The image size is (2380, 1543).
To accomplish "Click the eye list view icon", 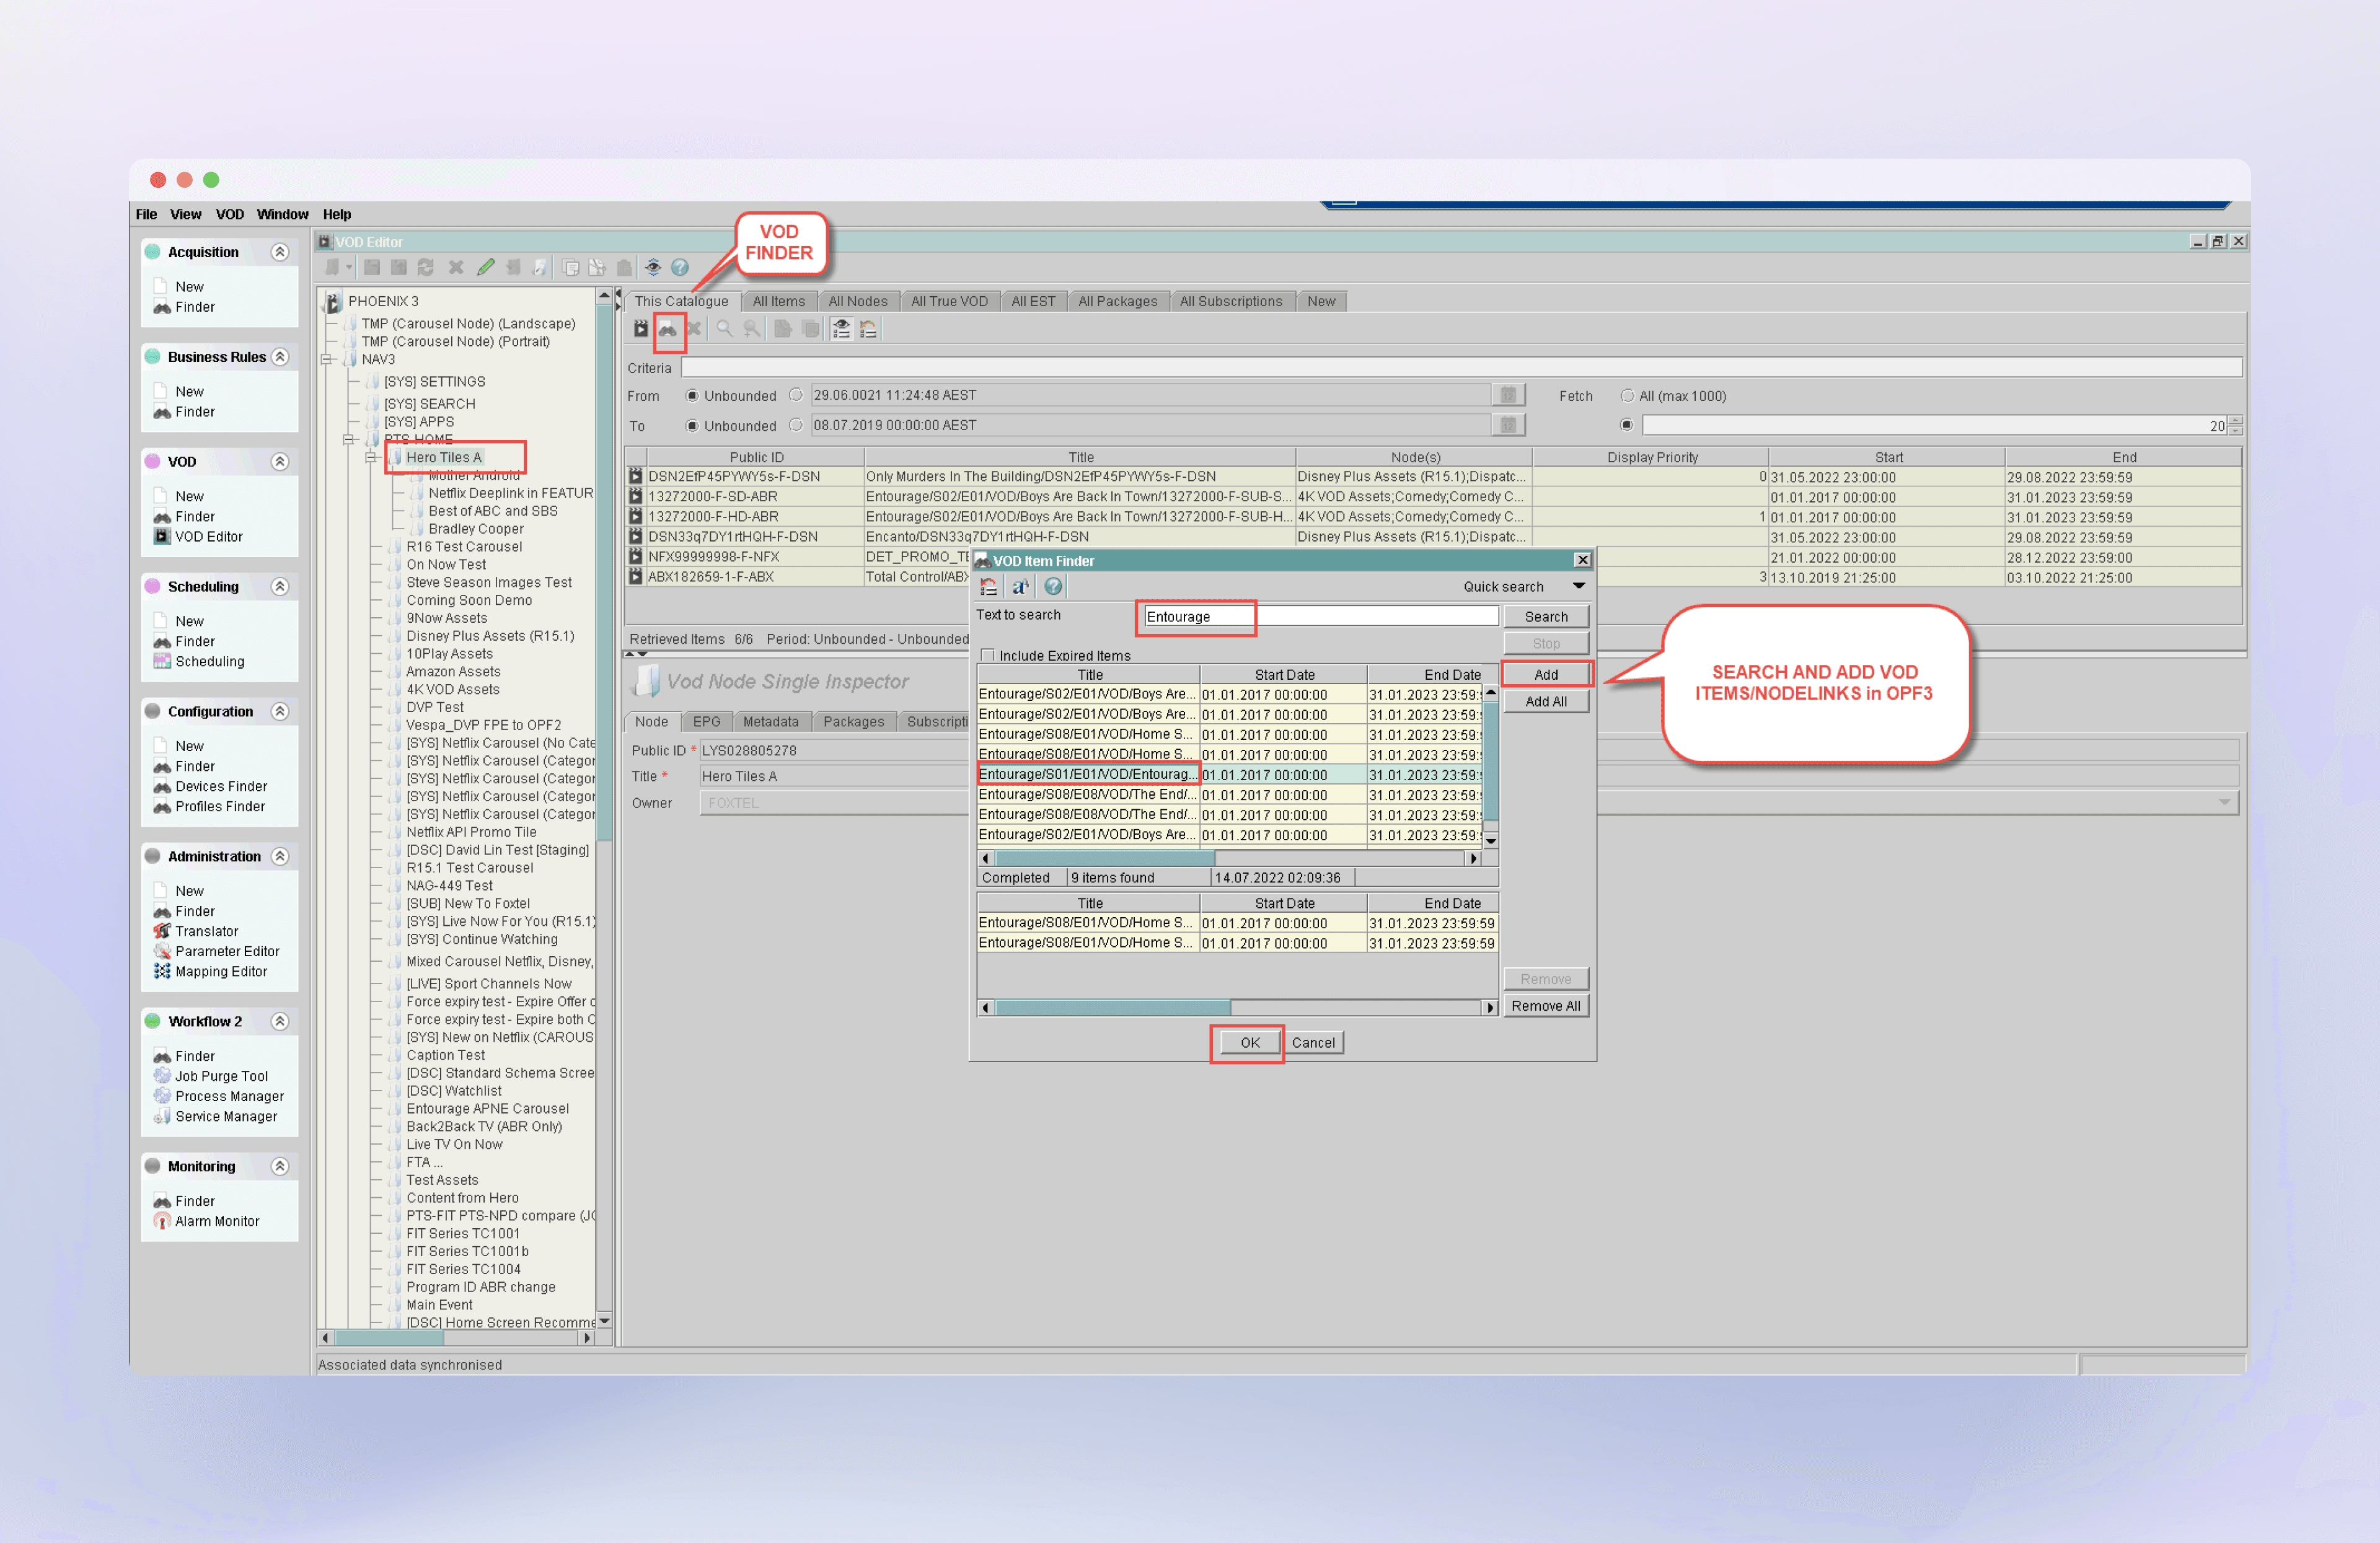I will [x=841, y=329].
